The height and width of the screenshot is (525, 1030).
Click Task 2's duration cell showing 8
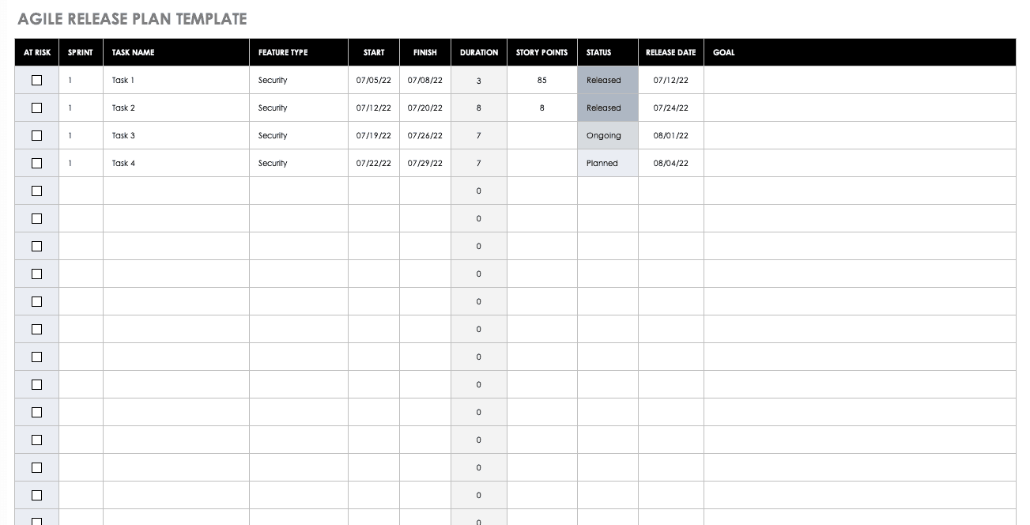(478, 108)
